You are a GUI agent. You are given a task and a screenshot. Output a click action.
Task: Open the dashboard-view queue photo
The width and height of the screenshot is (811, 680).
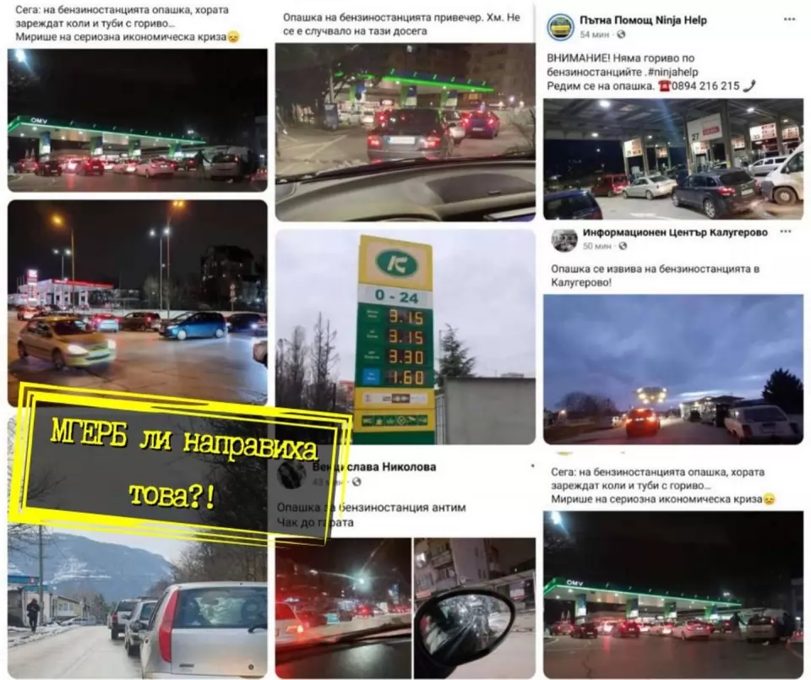[405, 133]
